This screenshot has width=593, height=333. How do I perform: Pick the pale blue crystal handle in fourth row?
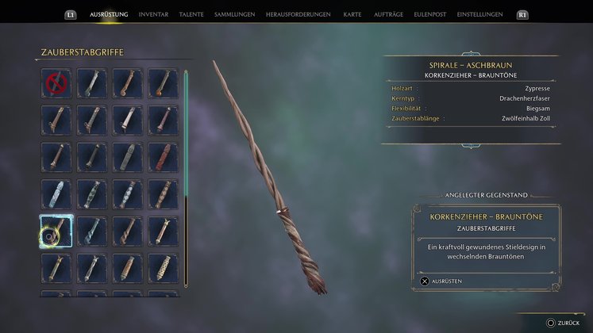[56, 194]
